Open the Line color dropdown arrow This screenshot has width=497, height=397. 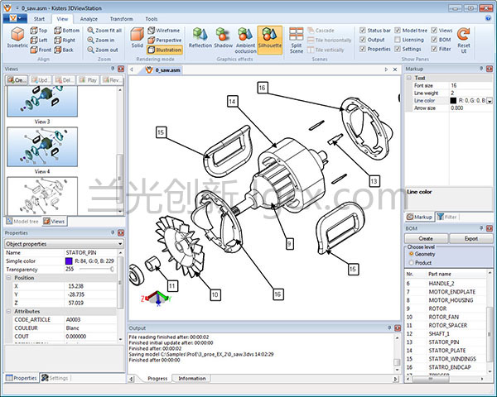489,100
